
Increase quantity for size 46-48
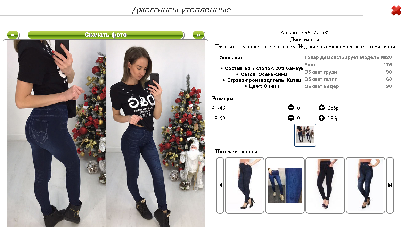321,108
